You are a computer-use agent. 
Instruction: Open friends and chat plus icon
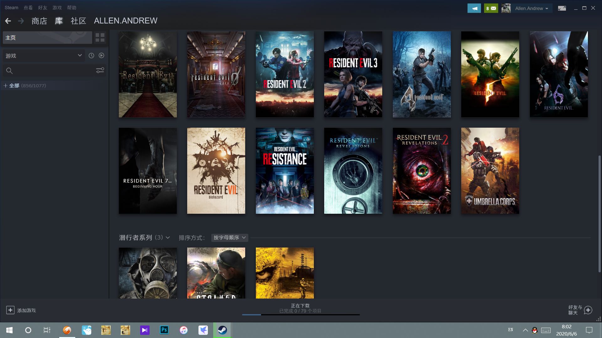pos(588,310)
